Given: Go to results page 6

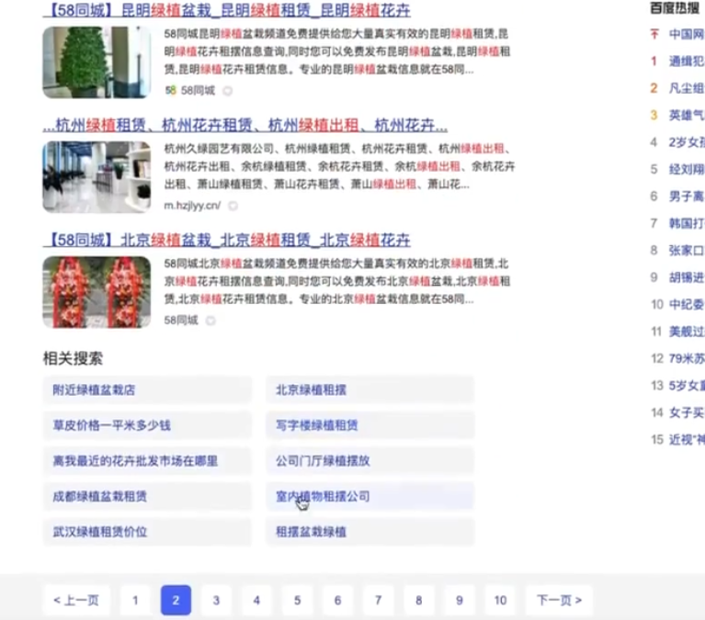Looking at the screenshot, I should [x=337, y=600].
